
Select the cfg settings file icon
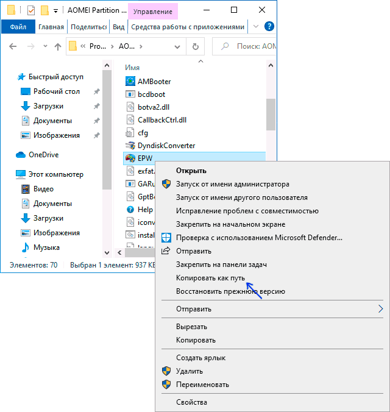click(x=130, y=132)
